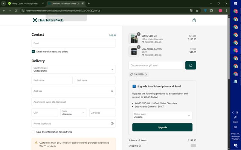This screenshot has width=241, height=150.
Task: Go back to previous page
Action: (x=4, y=10)
